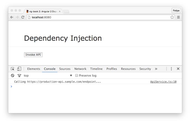Toggle the device mode icon
The height and width of the screenshot is (123, 190).
click(x=19, y=69)
